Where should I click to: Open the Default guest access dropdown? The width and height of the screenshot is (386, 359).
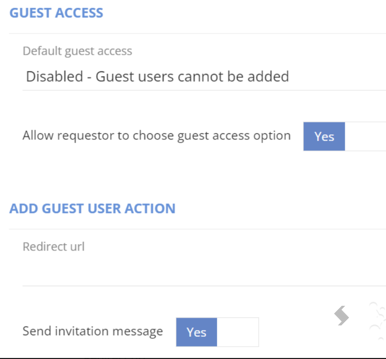[204, 76]
